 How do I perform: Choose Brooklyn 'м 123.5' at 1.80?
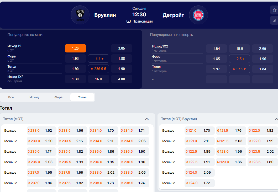263,162
